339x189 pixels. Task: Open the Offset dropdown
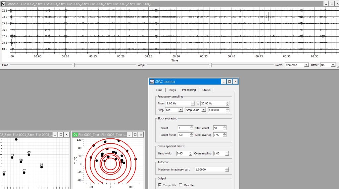coord(328,65)
